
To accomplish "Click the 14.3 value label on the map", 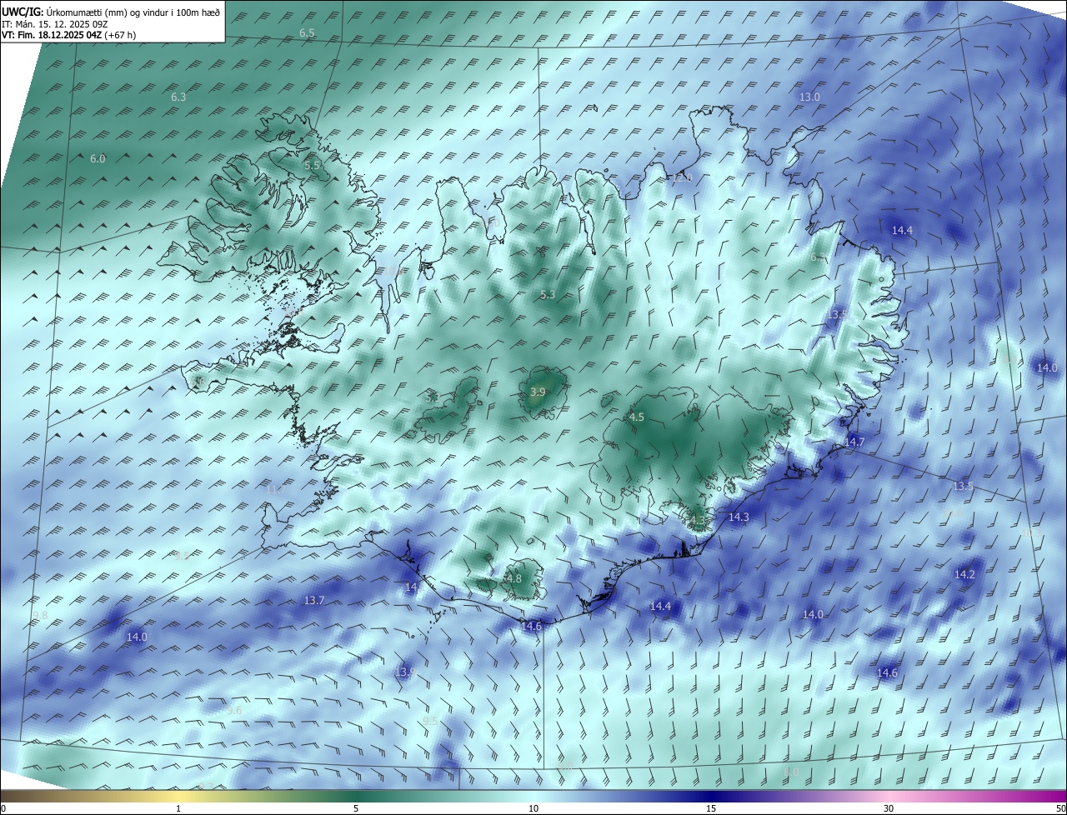I will click(739, 517).
